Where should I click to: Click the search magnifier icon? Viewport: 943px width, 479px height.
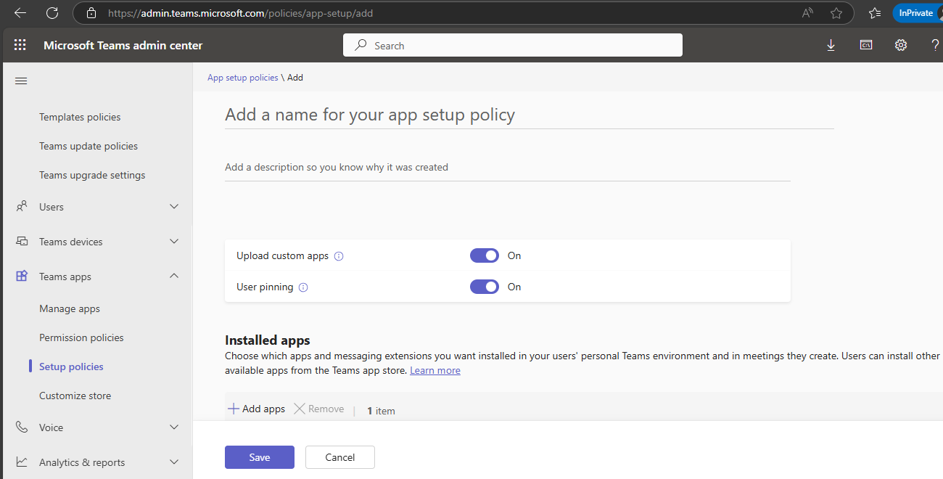point(361,45)
